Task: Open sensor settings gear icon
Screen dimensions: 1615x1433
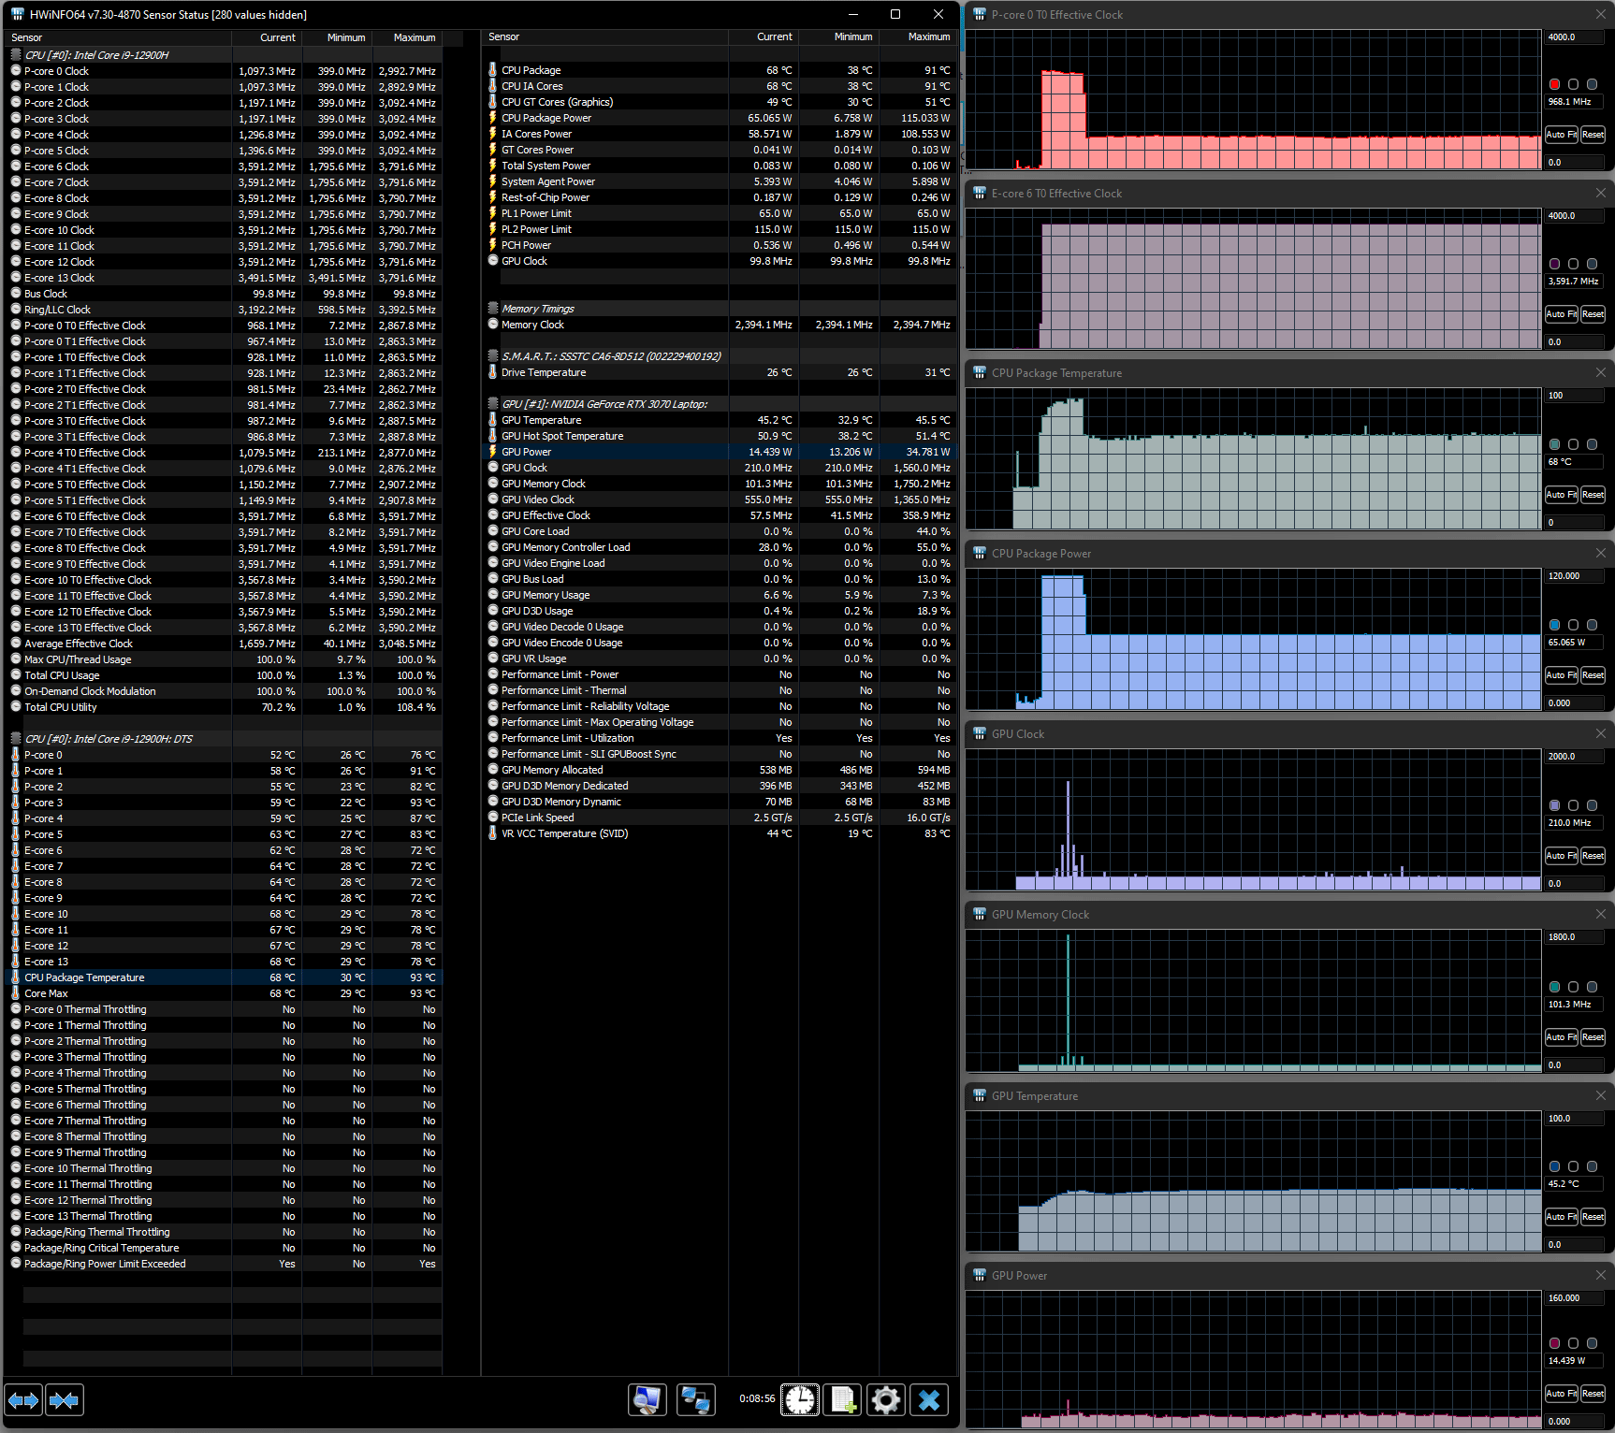Action: tap(886, 1400)
